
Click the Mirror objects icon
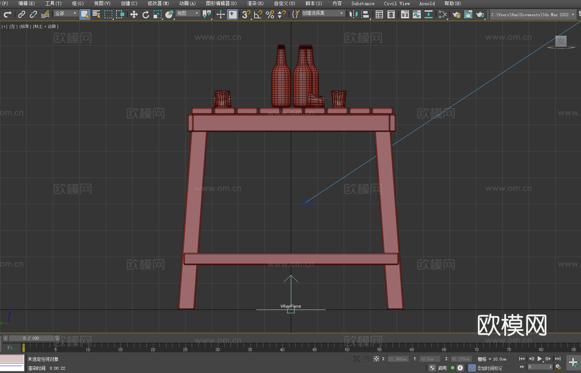pyautogui.click(x=353, y=14)
